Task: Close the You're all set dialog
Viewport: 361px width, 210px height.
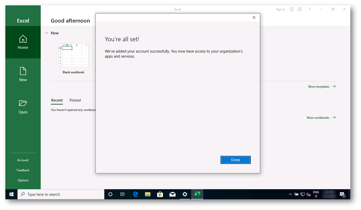Action: pyautogui.click(x=254, y=18)
